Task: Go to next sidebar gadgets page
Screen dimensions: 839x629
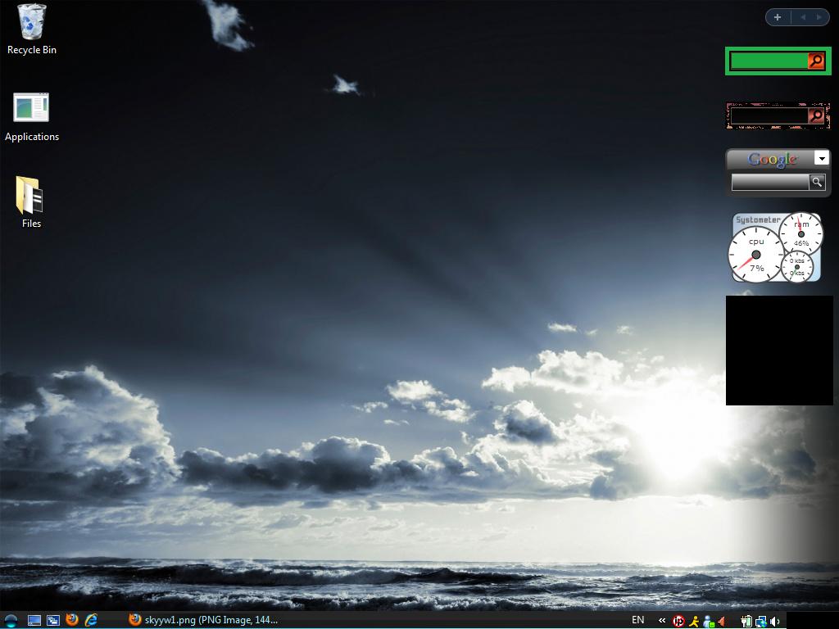Action: pyautogui.click(x=819, y=17)
